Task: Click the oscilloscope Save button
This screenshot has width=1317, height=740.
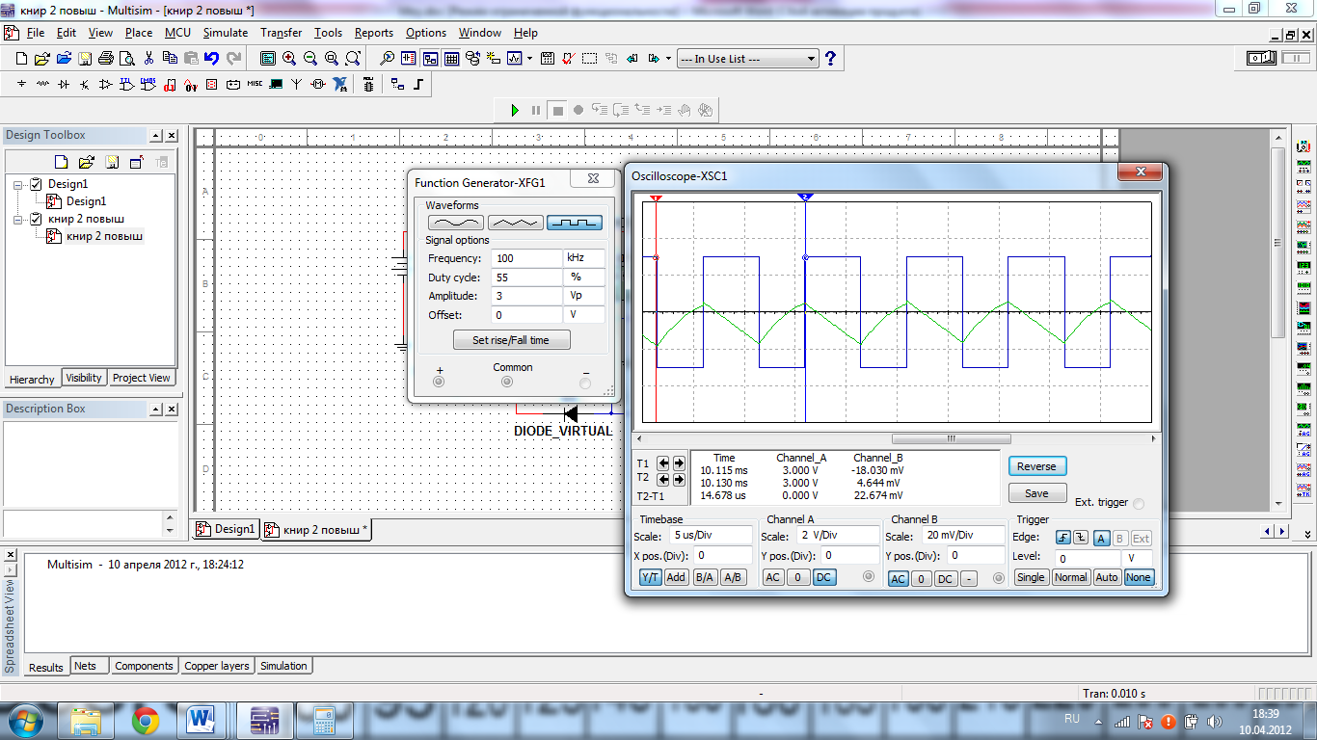Action: pos(1037,493)
